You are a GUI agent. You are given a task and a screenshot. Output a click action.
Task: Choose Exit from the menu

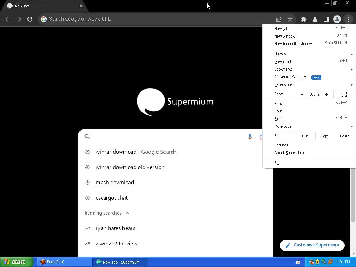point(309,163)
